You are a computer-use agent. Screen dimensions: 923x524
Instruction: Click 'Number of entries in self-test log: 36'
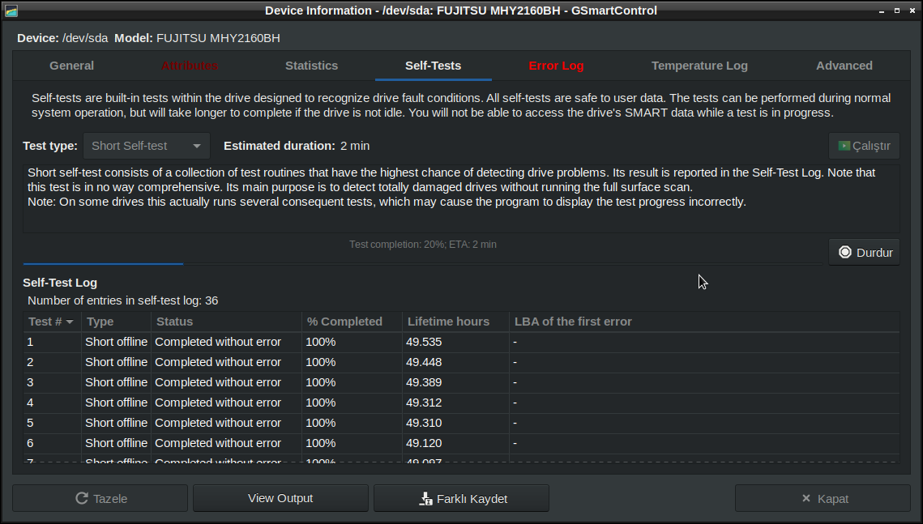[123, 300]
